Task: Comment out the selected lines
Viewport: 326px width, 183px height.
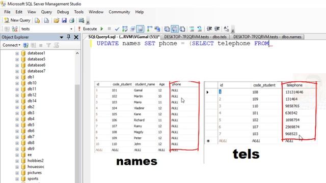Action: click(192, 29)
